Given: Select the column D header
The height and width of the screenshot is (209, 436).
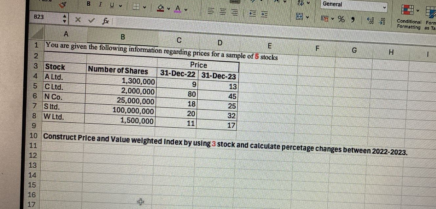Looking at the screenshot, I should pos(220,43).
